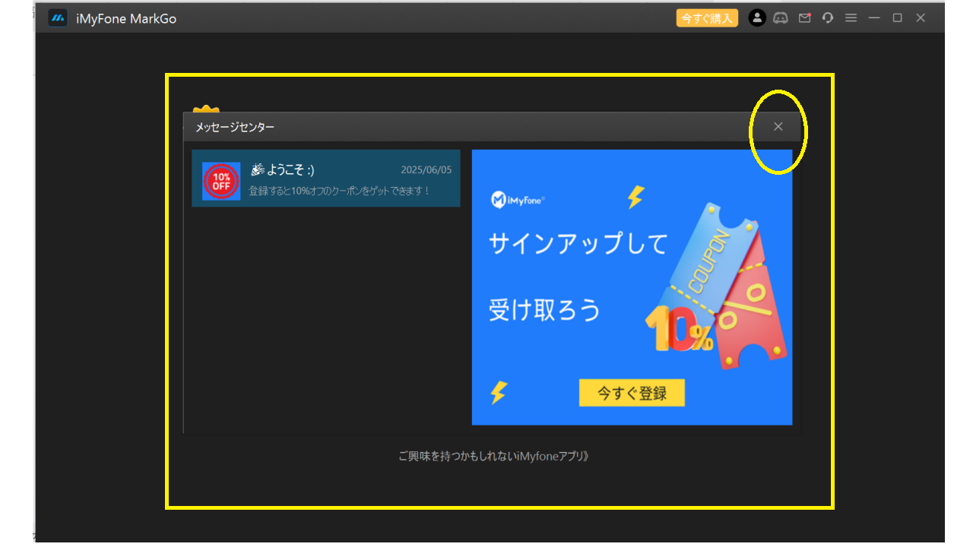Open ご興味を持つかもしれないiMyfoneアプリ link
The width and height of the screenshot is (973, 547).
[494, 457]
